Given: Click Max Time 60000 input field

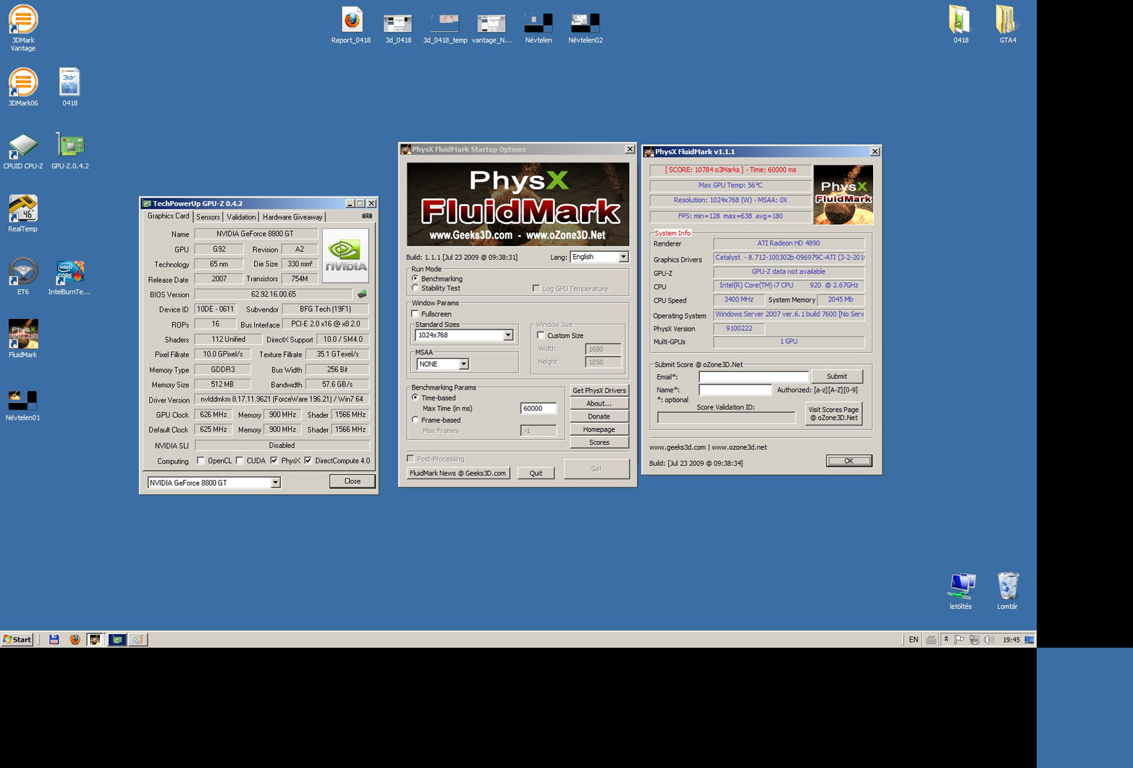Looking at the screenshot, I should 538,408.
